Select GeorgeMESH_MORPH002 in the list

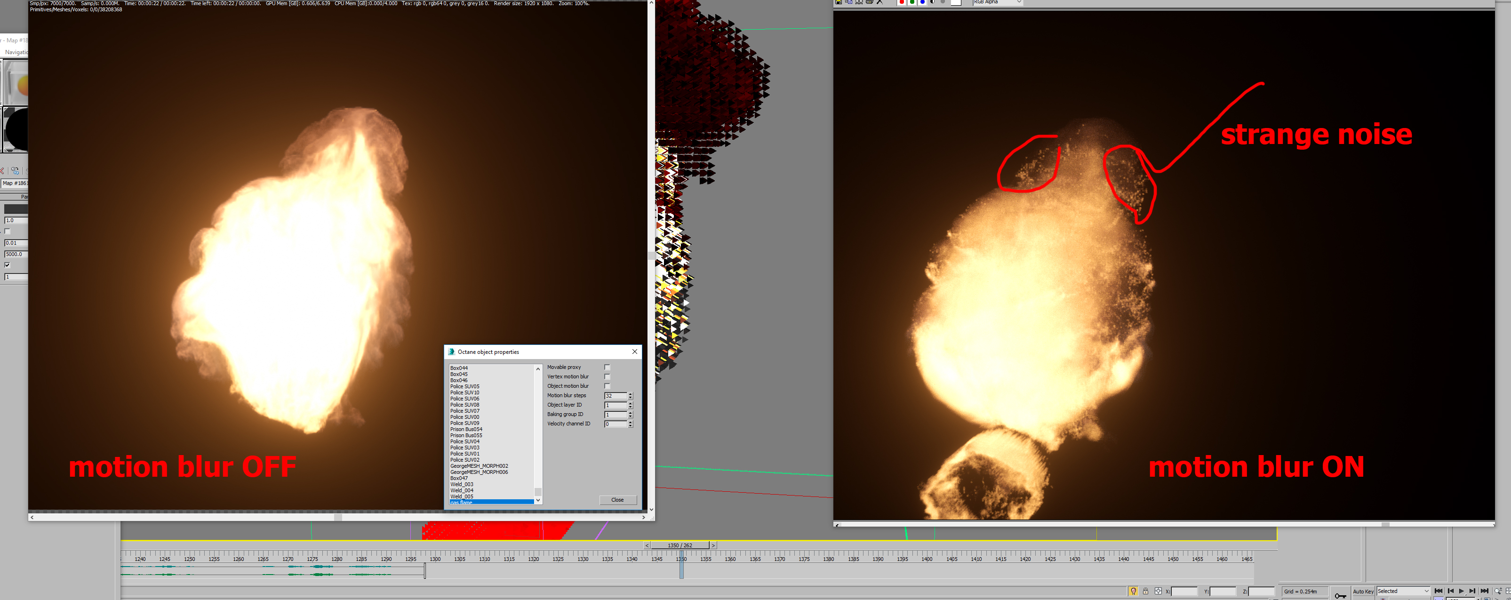point(479,466)
